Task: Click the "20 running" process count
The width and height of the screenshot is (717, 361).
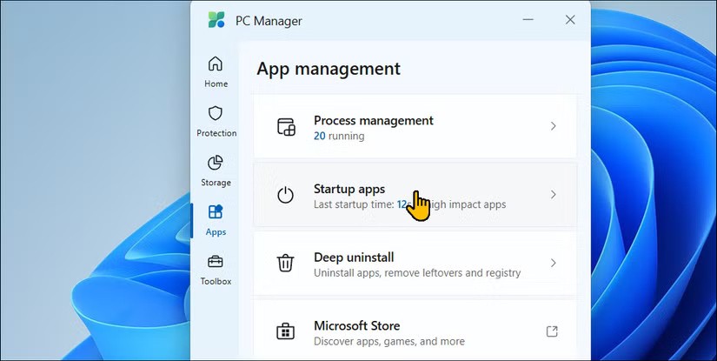Action: pyautogui.click(x=339, y=137)
